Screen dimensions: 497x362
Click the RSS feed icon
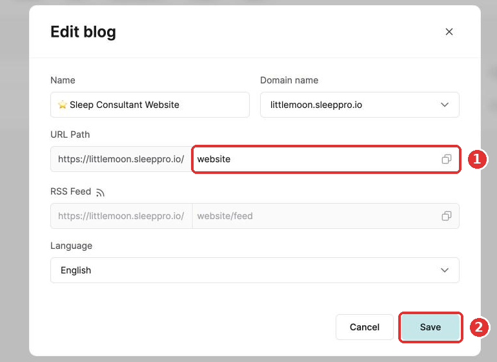pos(100,193)
